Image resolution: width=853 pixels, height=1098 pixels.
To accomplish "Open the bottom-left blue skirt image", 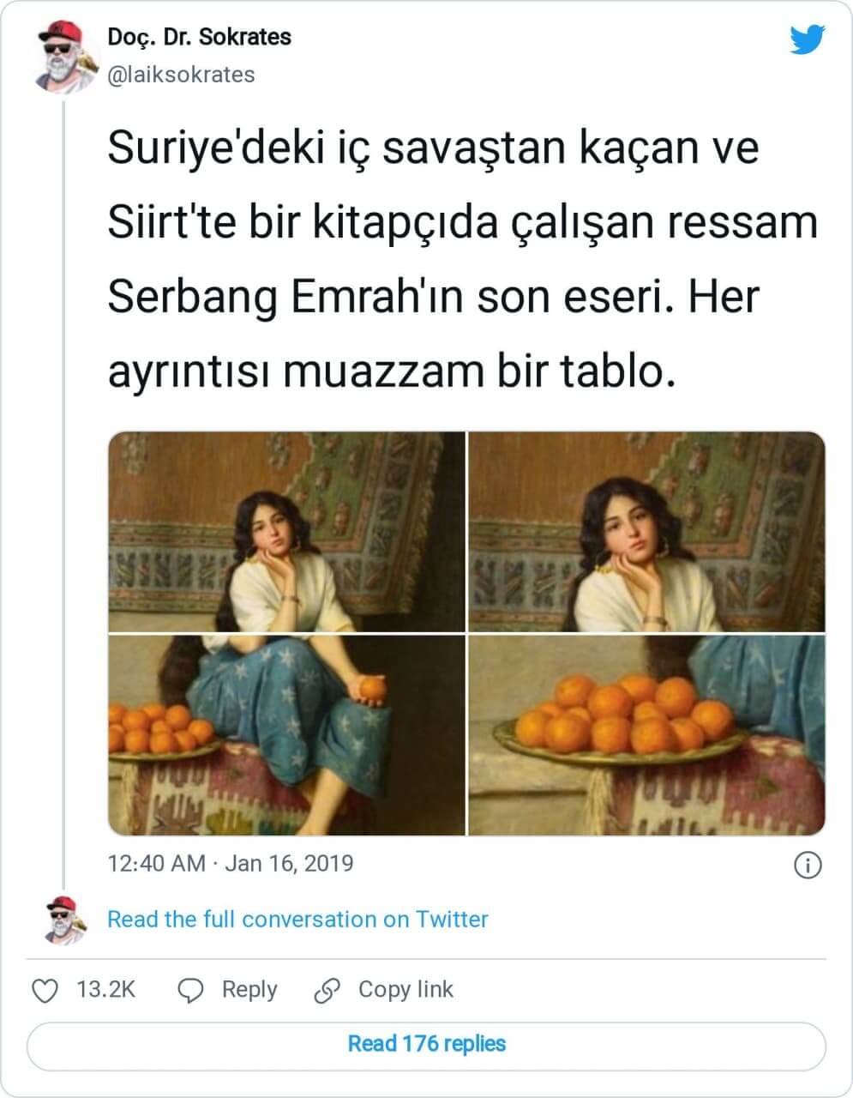I will coord(286,735).
